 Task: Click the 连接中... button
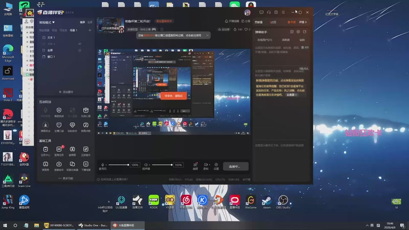(x=236, y=167)
